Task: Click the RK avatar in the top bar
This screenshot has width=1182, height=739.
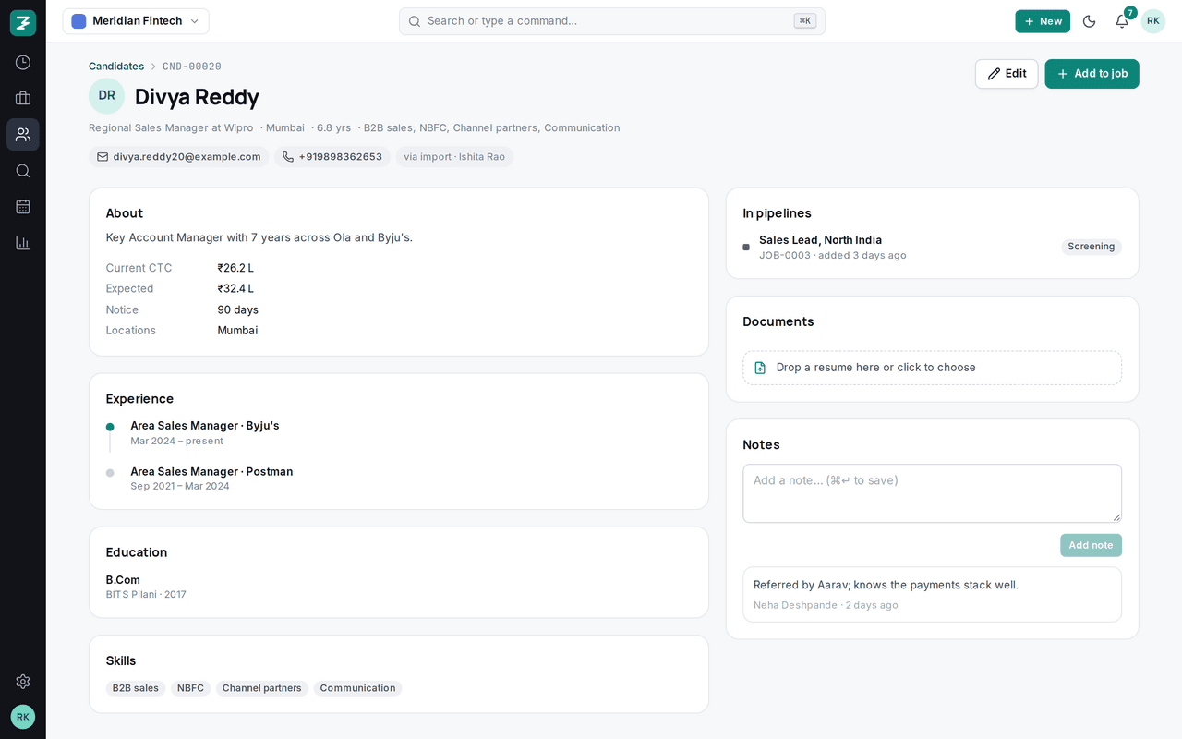Action: point(1153,21)
